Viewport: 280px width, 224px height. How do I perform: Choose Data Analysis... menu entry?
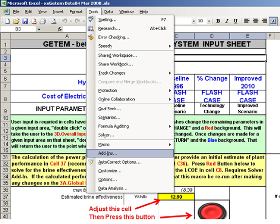(x=130, y=188)
